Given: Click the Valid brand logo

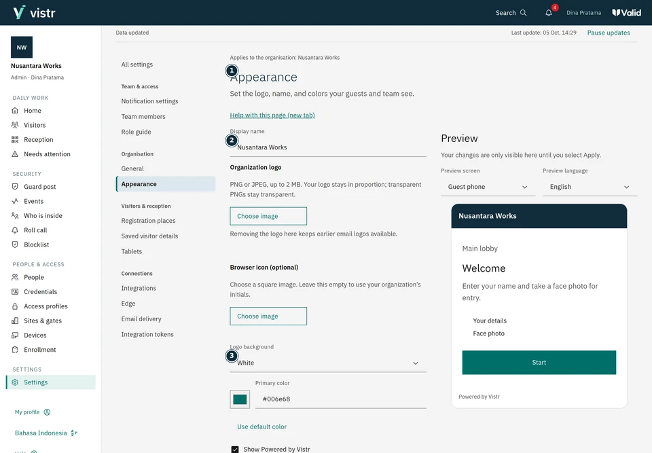Looking at the screenshot, I should pyautogui.click(x=627, y=12).
